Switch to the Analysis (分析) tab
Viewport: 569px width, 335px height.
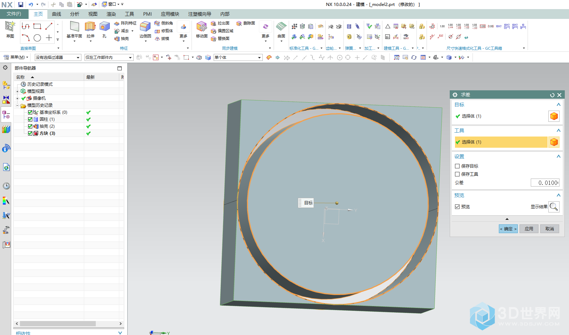75,14
